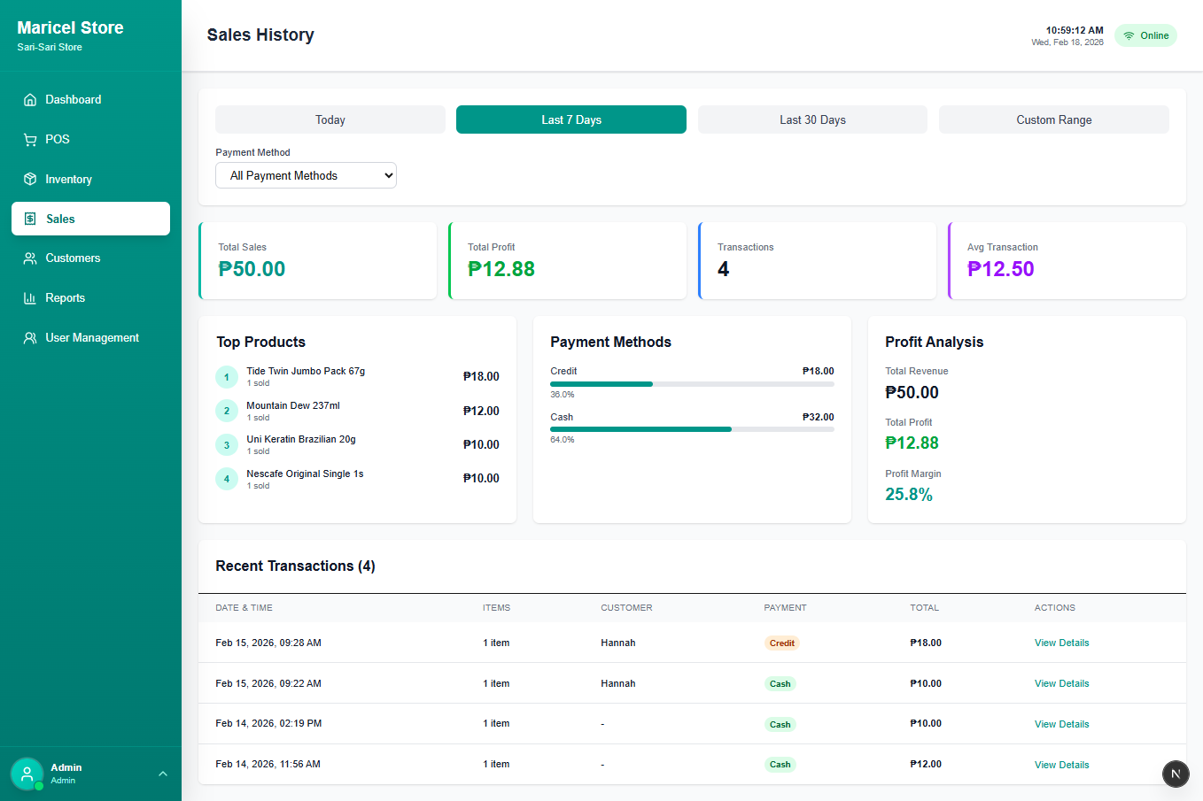Screen dimensions: 1203x801
Task: Click rank 2 badge for Mountain Dew
Action: point(227,411)
